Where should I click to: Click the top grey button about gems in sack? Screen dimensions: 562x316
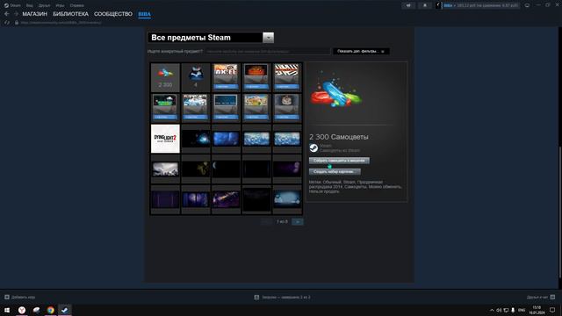tap(339, 161)
